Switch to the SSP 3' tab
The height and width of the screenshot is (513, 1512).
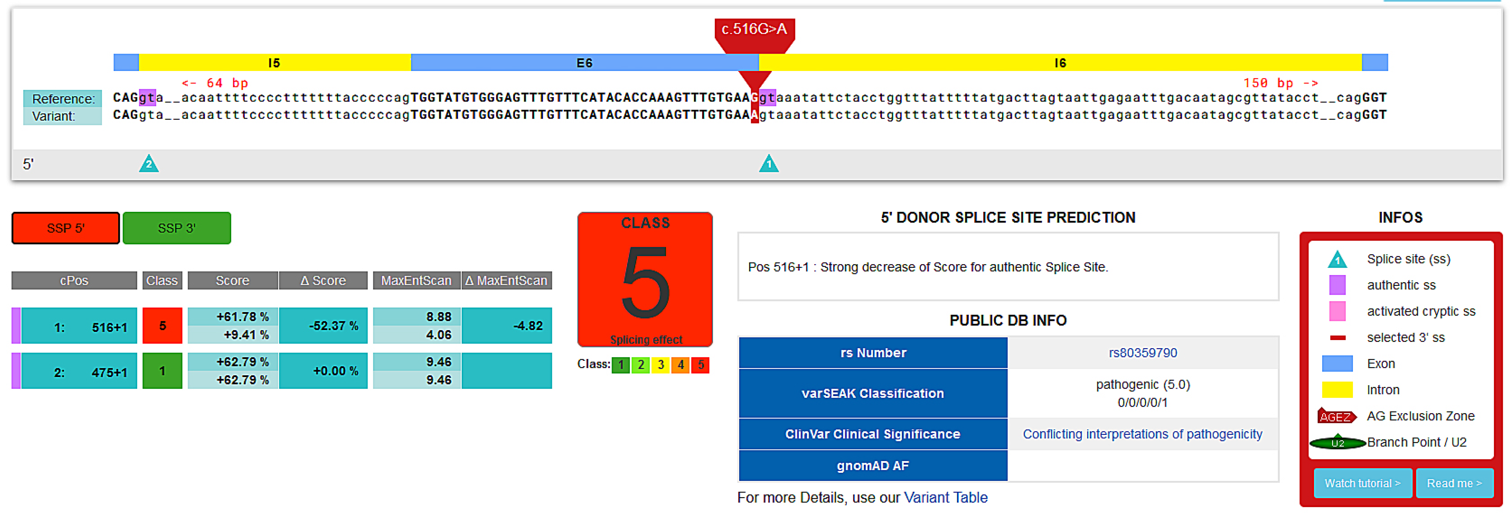(177, 228)
